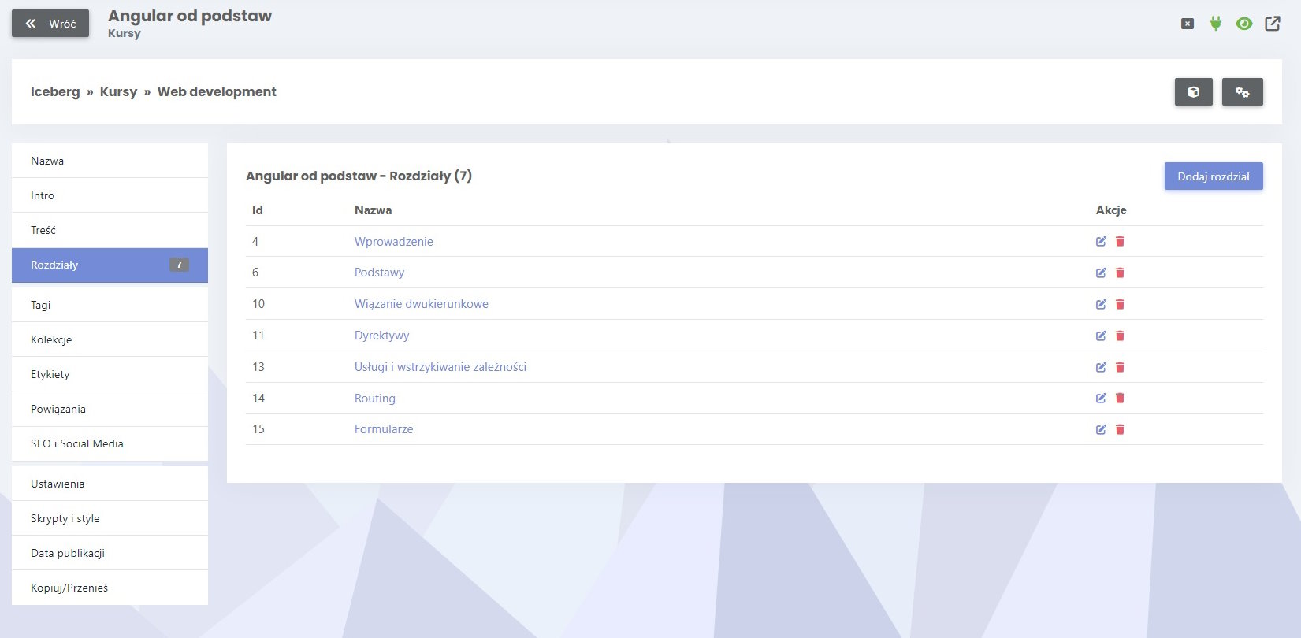Open the edit icon for Wiązanie dwukierunkowe

(x=1101, y=304)
